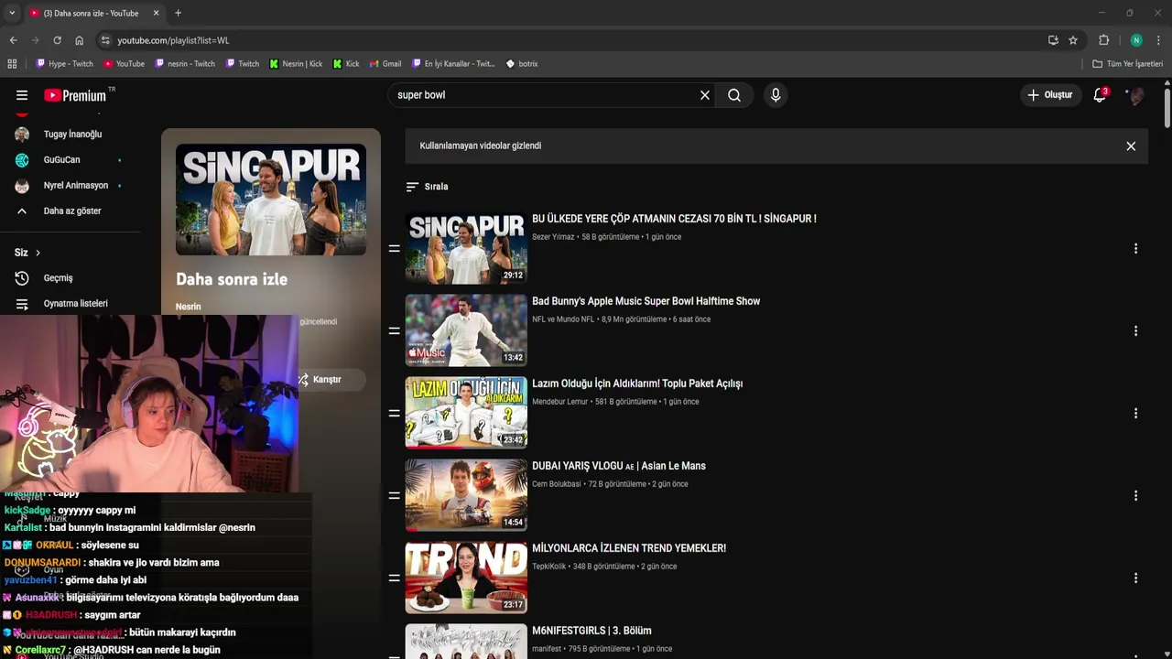Open Nyrel Animasyon subscription

[75, 186]
